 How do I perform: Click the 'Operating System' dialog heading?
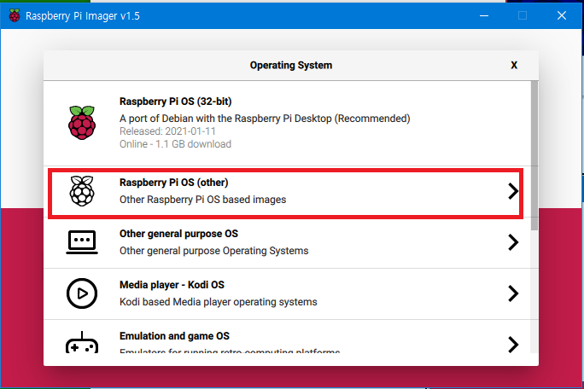pyautogui.click(x=291, y=65)
